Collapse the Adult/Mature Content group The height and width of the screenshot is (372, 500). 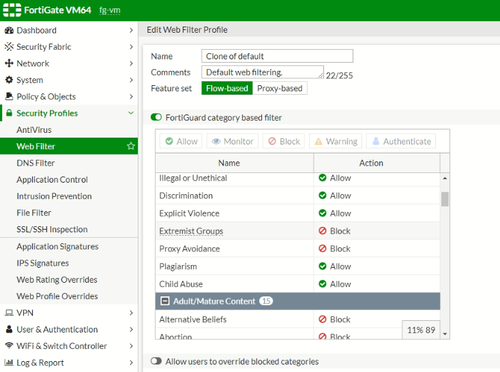[x=165, y=301]
